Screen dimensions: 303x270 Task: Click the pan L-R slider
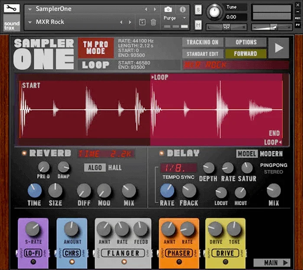226,27
